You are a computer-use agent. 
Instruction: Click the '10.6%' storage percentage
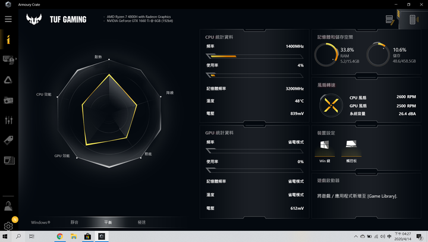tap(399, 50)
